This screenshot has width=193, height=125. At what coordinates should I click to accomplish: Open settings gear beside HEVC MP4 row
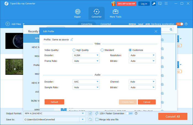click(162, 49)
